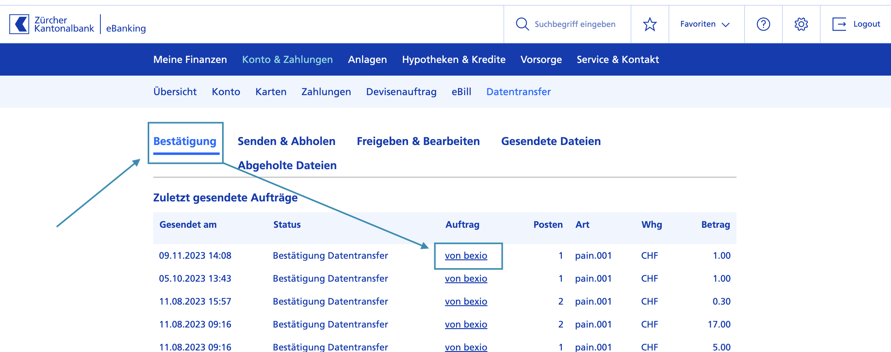Click the eBanking label next to logo
The height and width of the screenshot is (352, 891).
pos(126,28)
